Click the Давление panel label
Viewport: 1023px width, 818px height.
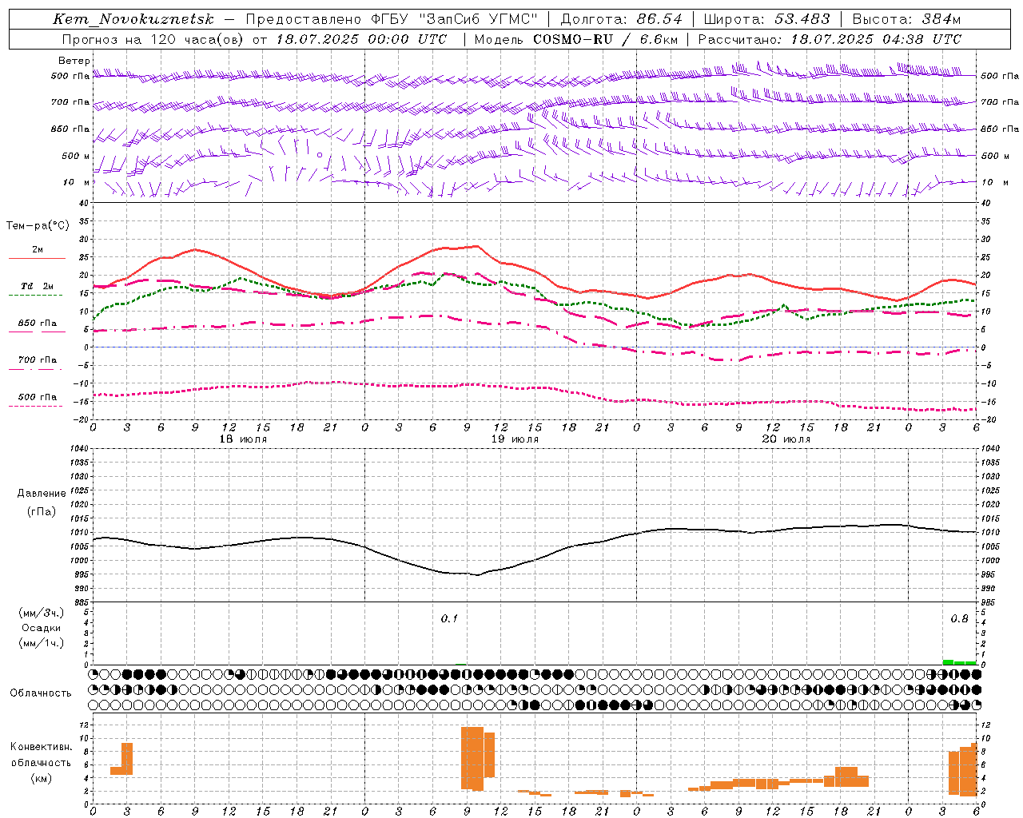click(x=42, y=494)
